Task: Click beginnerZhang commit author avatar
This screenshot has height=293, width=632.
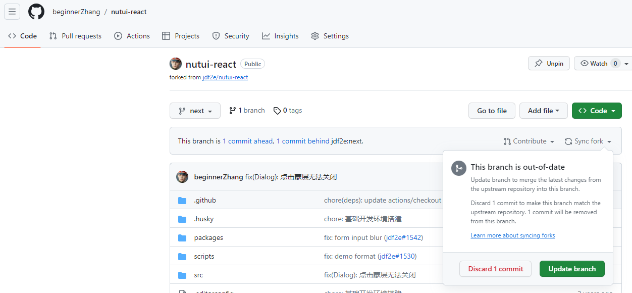Action: point(182,177)
